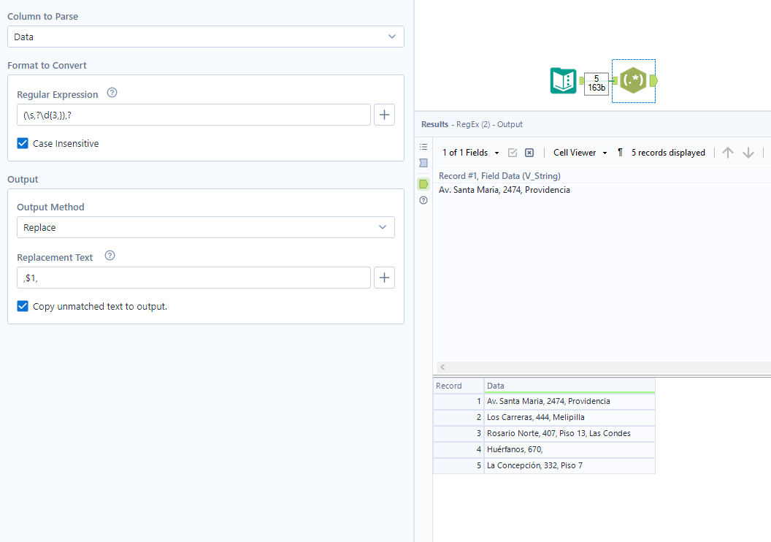Open Regular Expression help icon
The width and height of the screenshot is (771, 542).
point(112,93)
